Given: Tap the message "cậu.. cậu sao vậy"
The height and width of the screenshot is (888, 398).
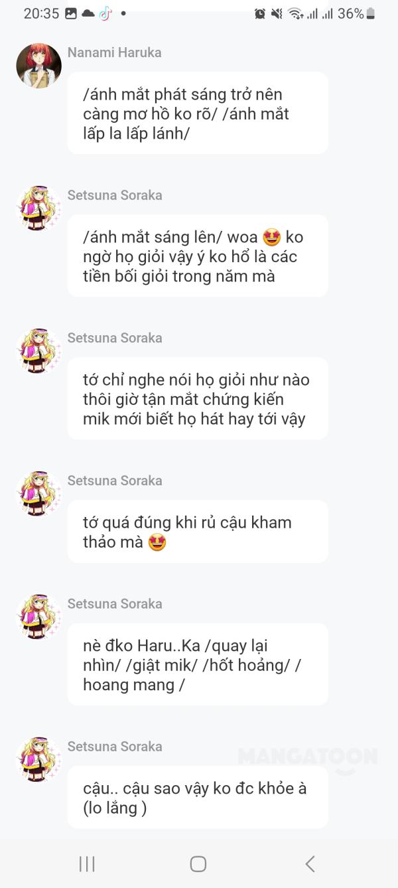Looking at the screenshot, I should [x=198, y=798].
